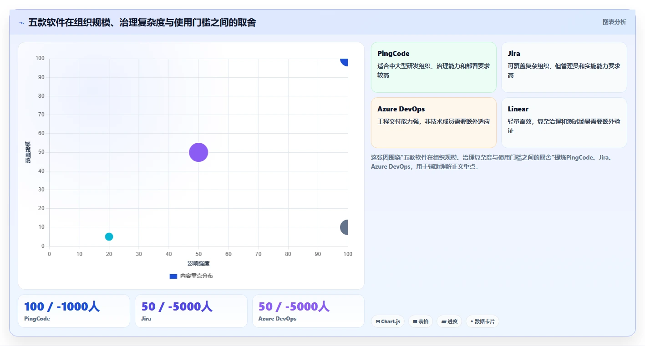Click the text 适合中大型研发组织
645x346 pixels.
click(x=405, y=66)
